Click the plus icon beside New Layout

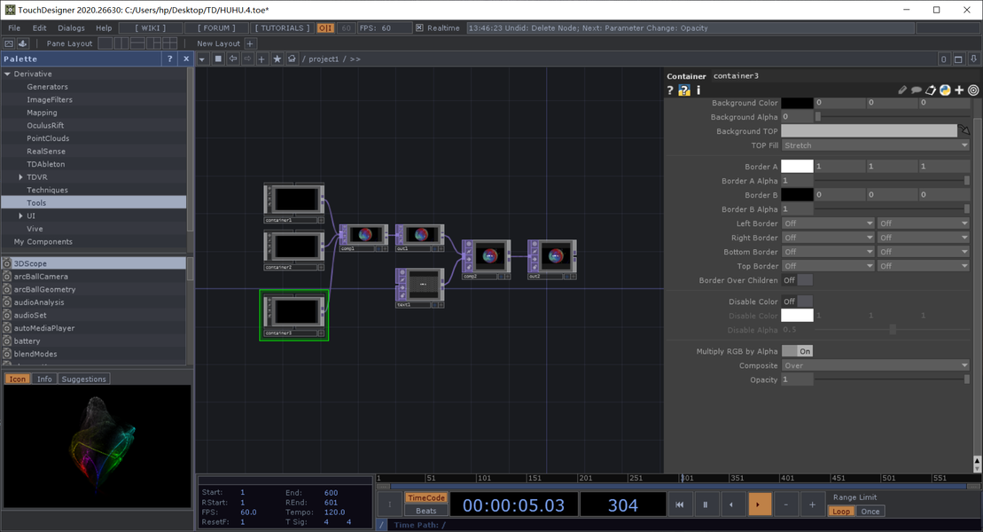pos(249,43)
